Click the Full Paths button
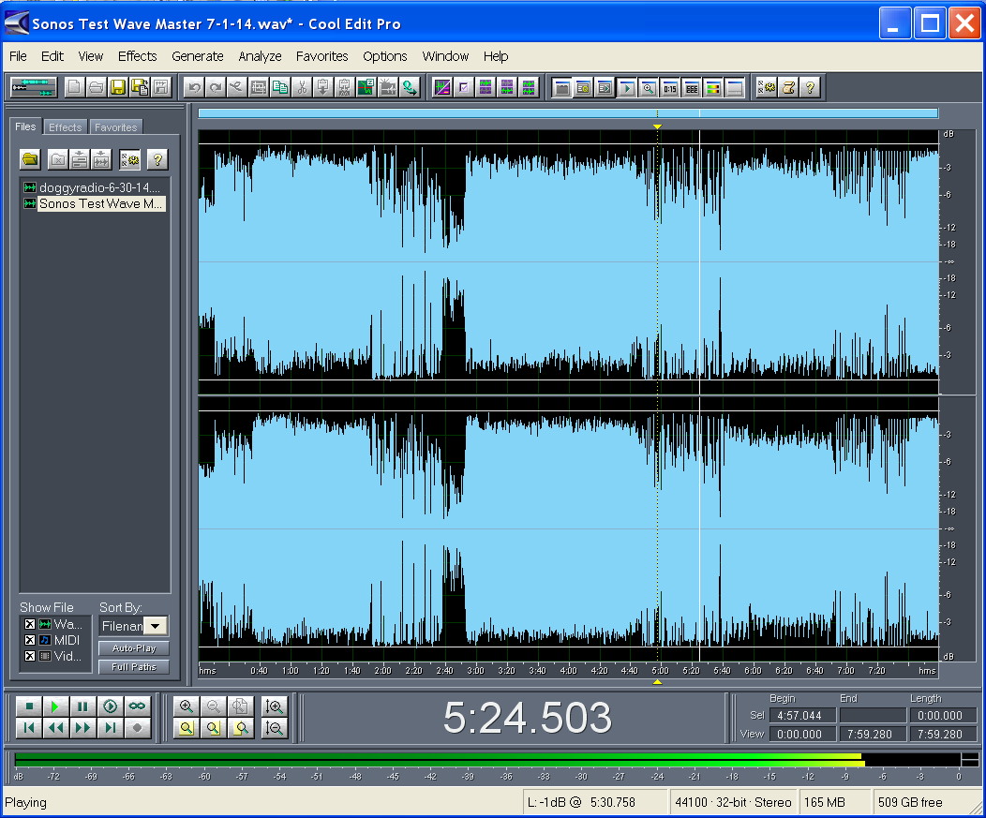Screen dimensions: 986x818 pyautogui.click(x=134, y=667)
